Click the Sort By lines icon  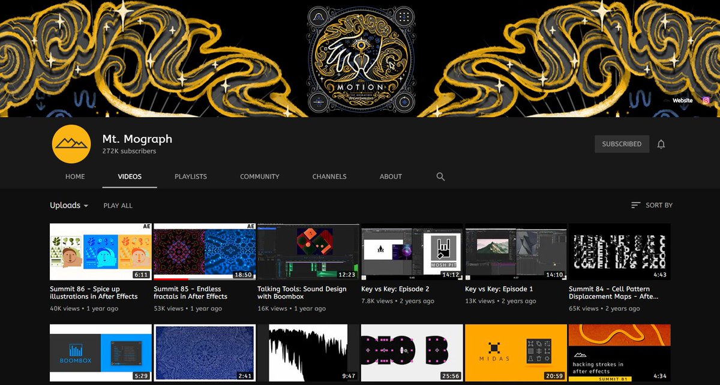[x=636, y=205]
